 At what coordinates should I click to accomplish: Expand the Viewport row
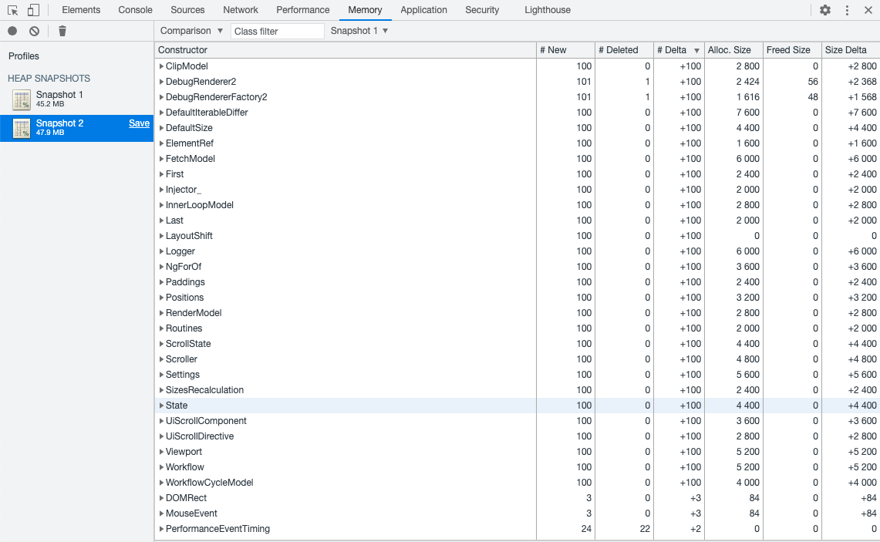tap(162, 452)
